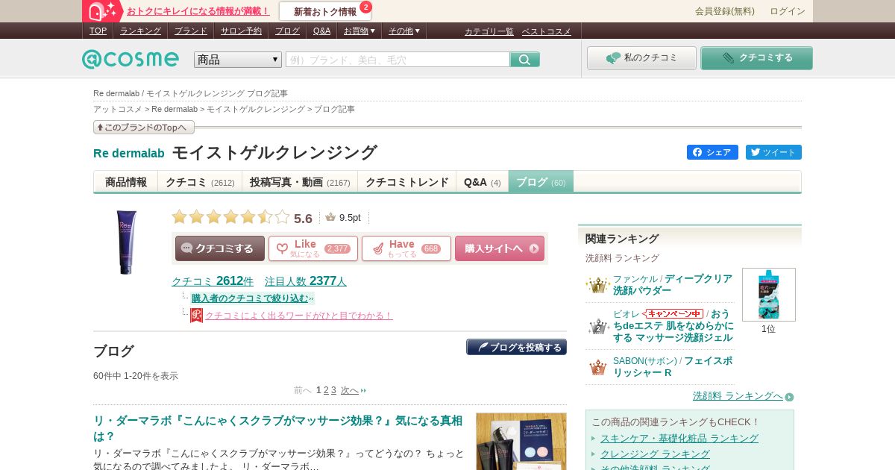The height and width of the screenshot is (470, 895).
Task: Click the rank 1 crown icon
Action: pyautogui.click(x=598, y=285)
